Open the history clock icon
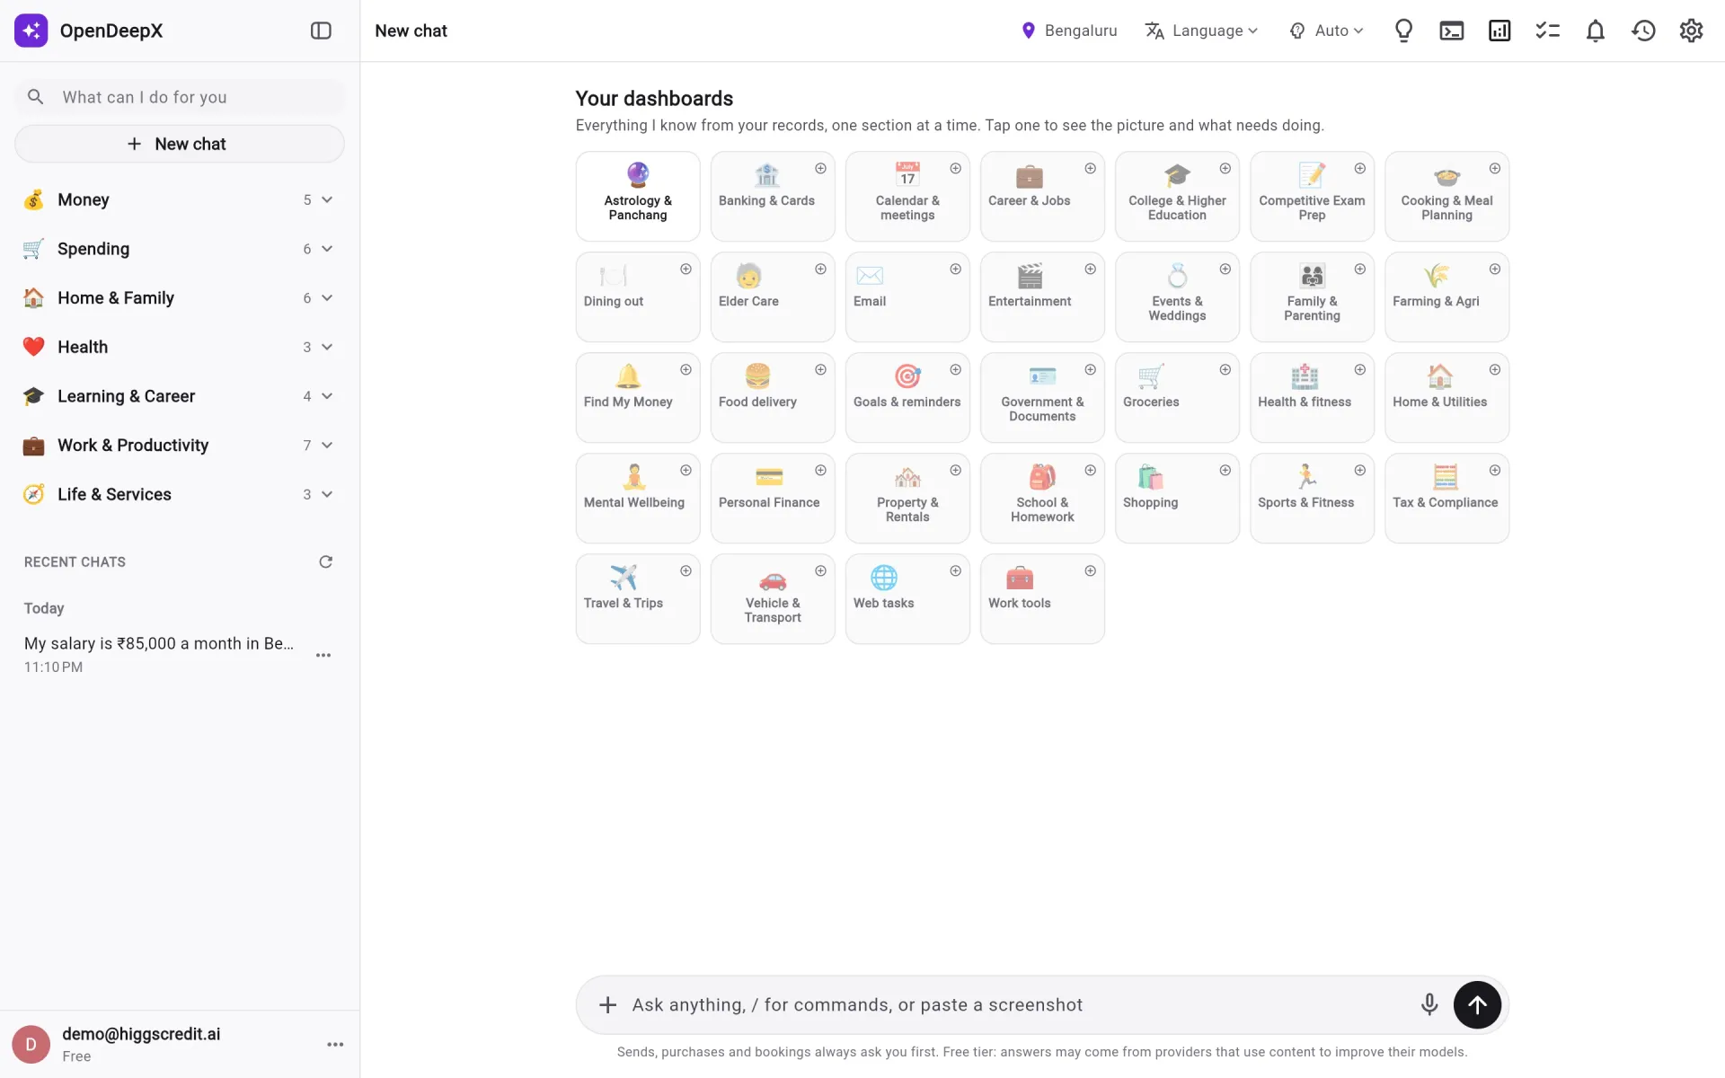Image resolution: width=1725 pixels, height=1078 pixels. coord(1643,31)
